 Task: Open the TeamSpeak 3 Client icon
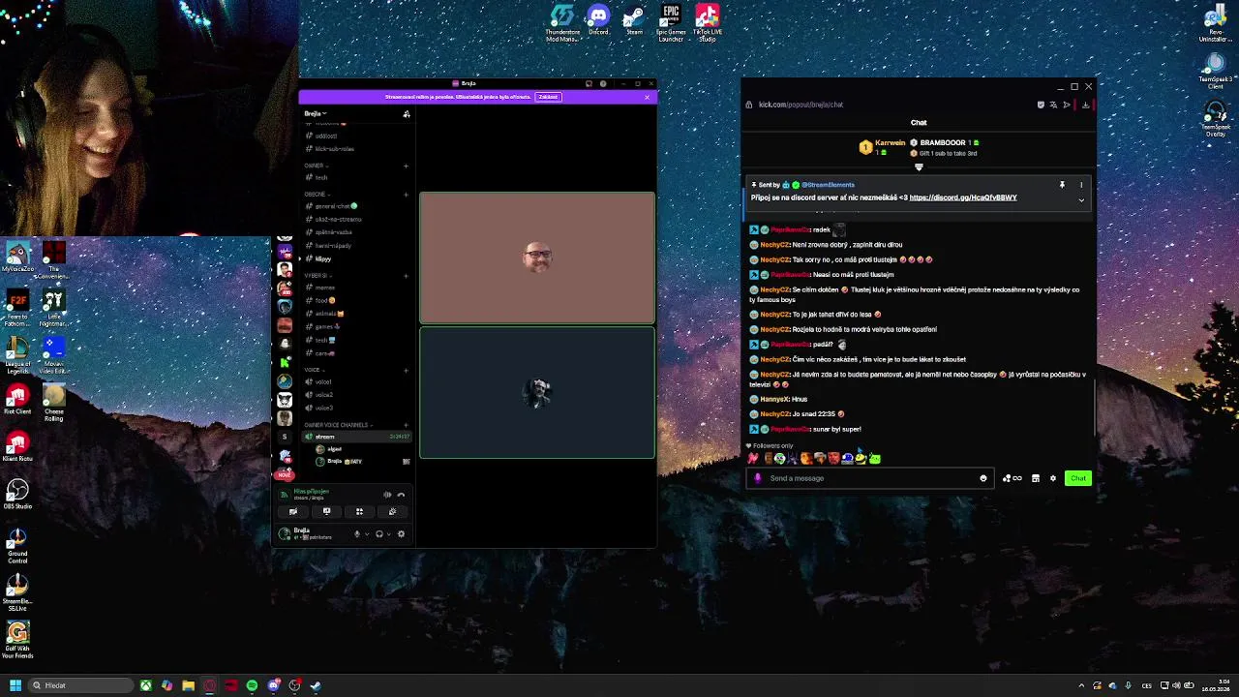(x=1215, y=73)
